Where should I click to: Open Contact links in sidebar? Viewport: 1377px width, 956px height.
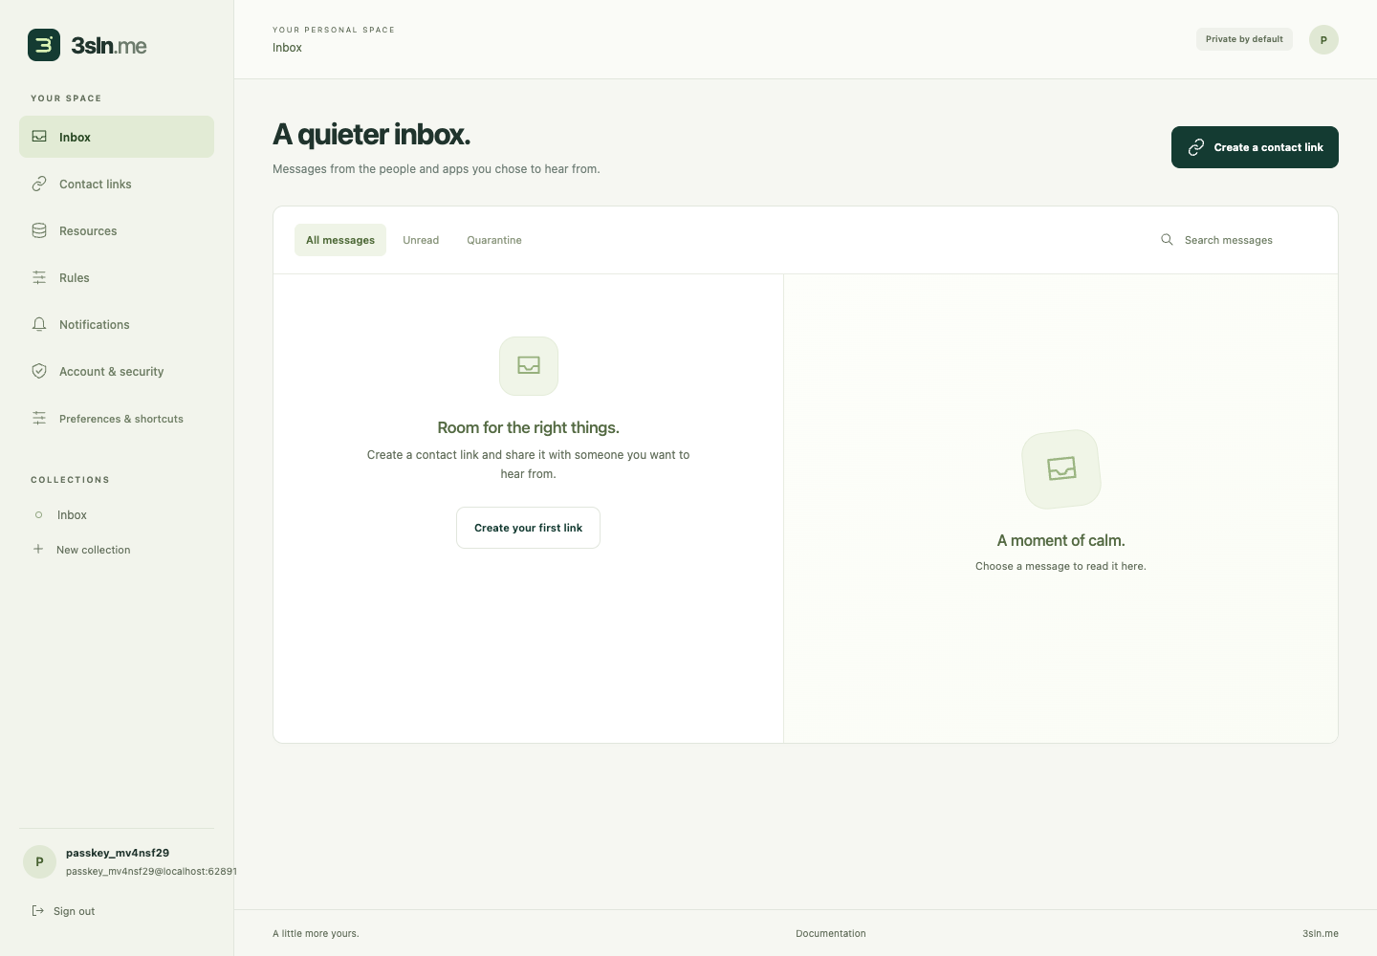tap(117, 184)
